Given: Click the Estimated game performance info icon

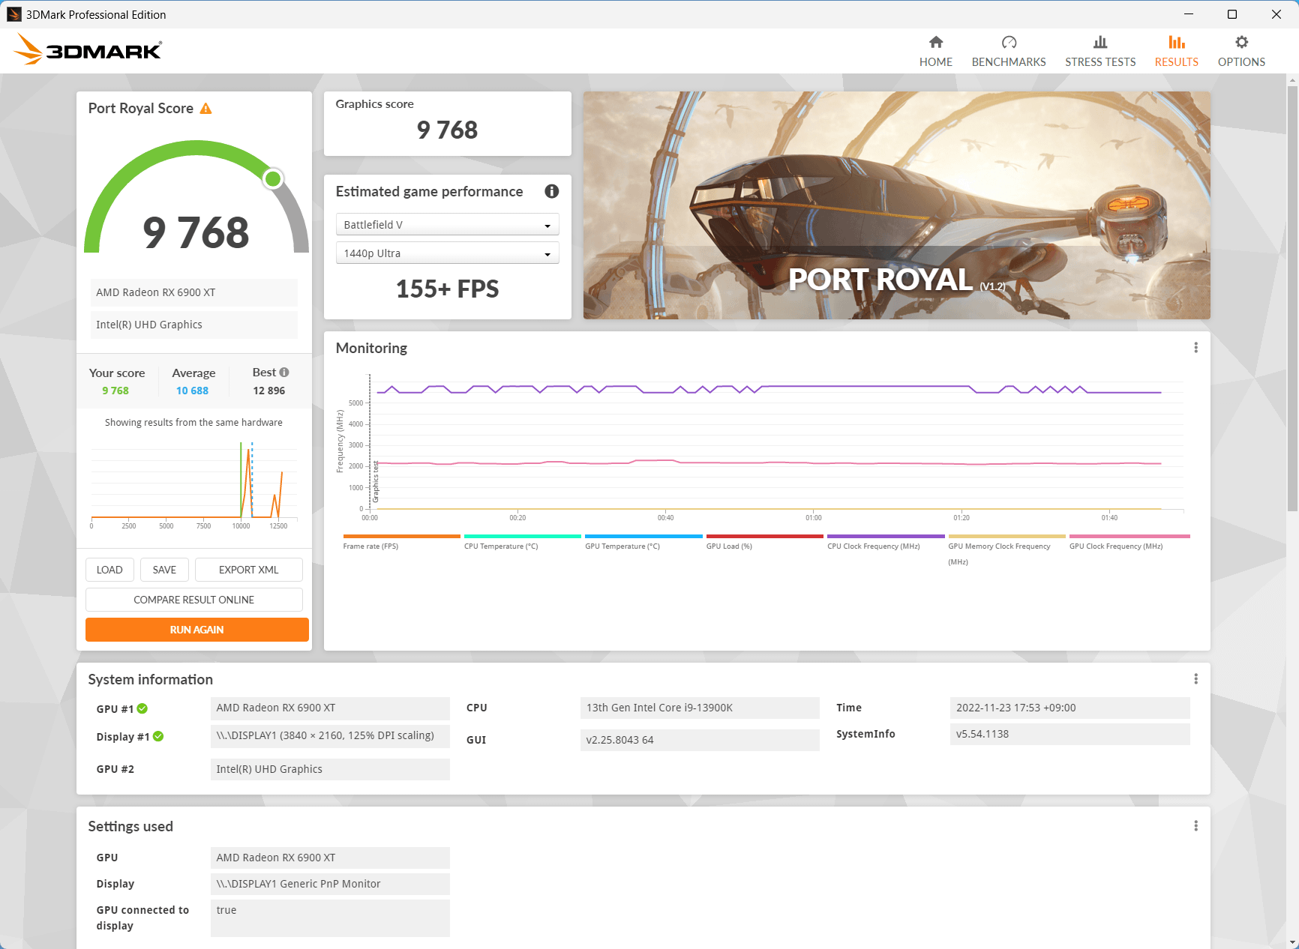Looking at the screenshot, I should (552, 191).
